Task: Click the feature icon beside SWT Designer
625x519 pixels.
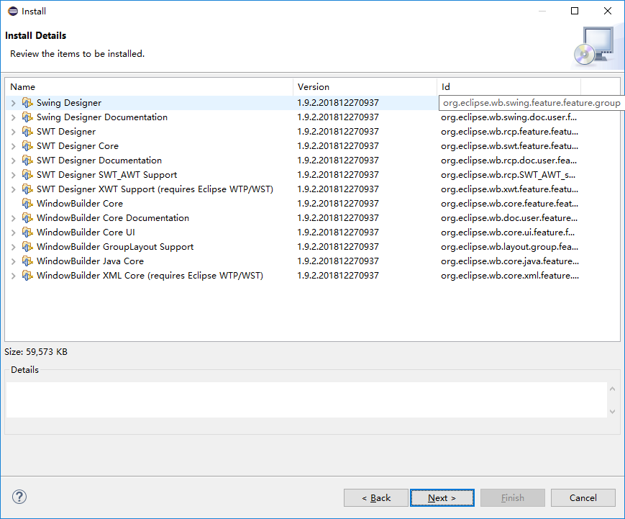Action: pos(27,132)
